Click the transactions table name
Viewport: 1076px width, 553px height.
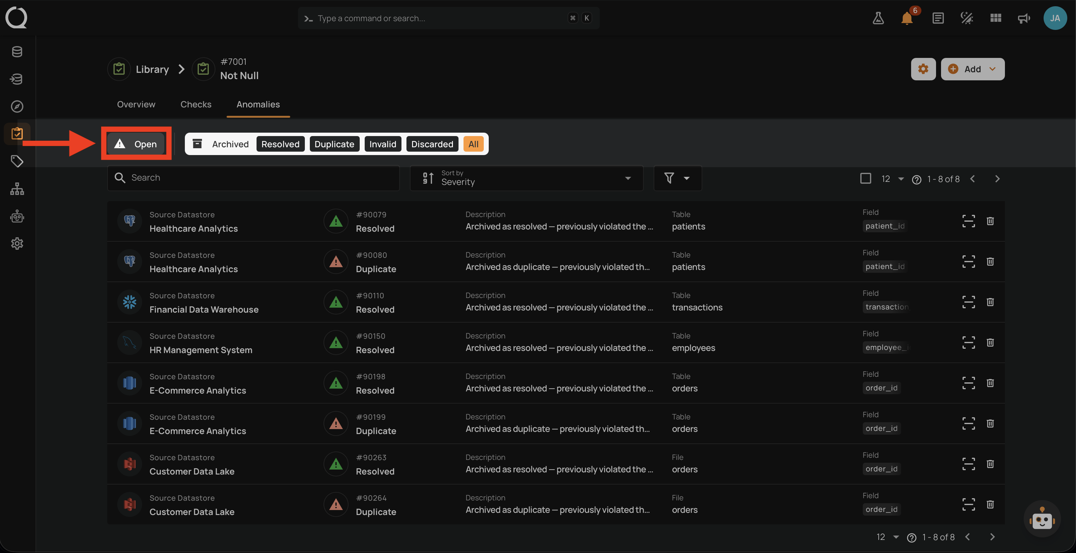pos(697,308)
